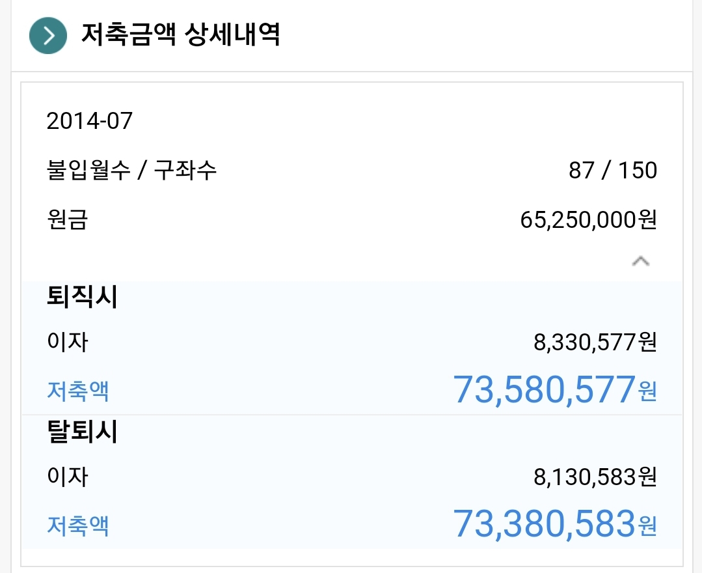Select the 87 / 150 value

point(612,171)
